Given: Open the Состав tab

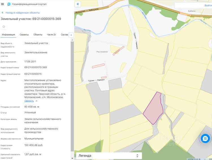Looking at the screenshot, I should (x=64, y=34).
